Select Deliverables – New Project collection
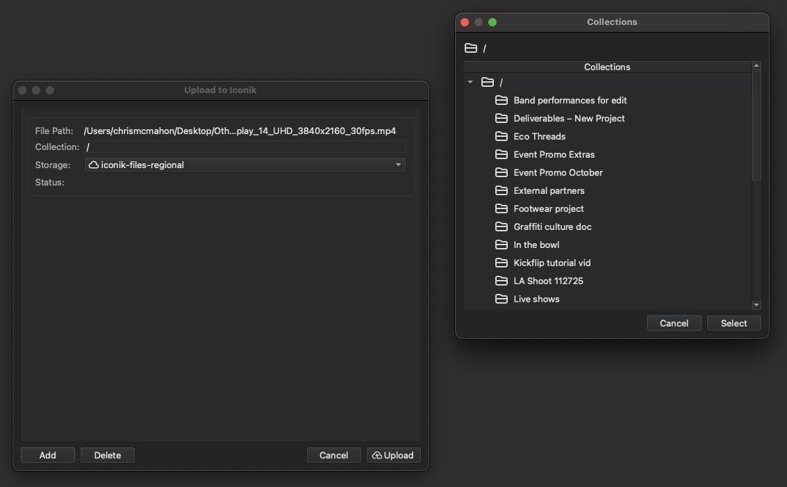This screenshot has width=787, height=487. tap(569, 118)
